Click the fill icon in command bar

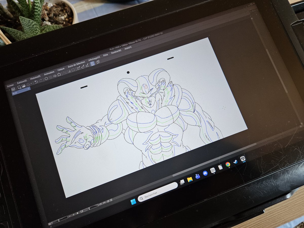(55, 76)
